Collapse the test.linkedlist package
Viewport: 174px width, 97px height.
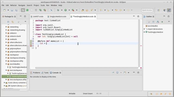6,64
